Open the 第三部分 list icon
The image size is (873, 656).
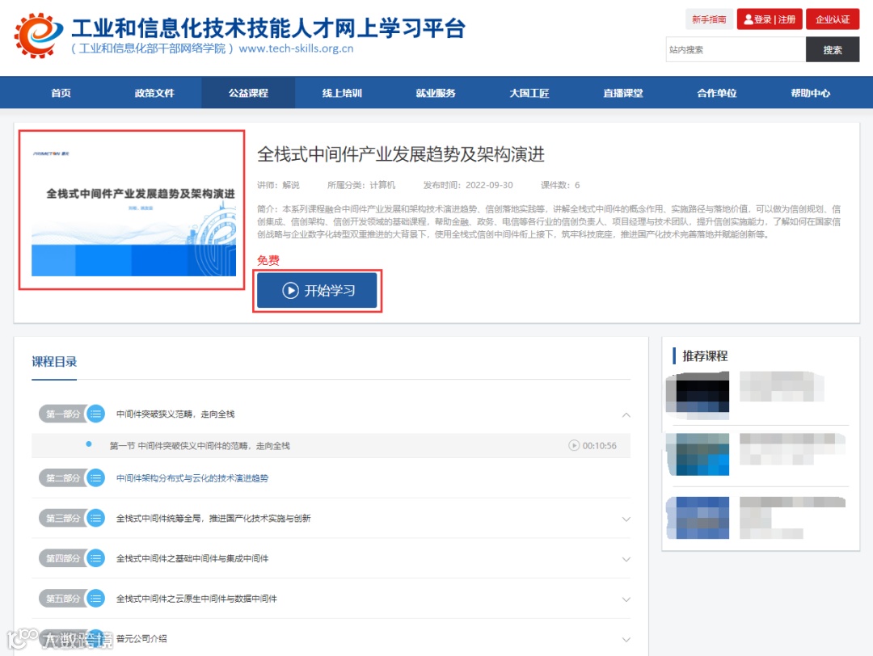point(95,518)
